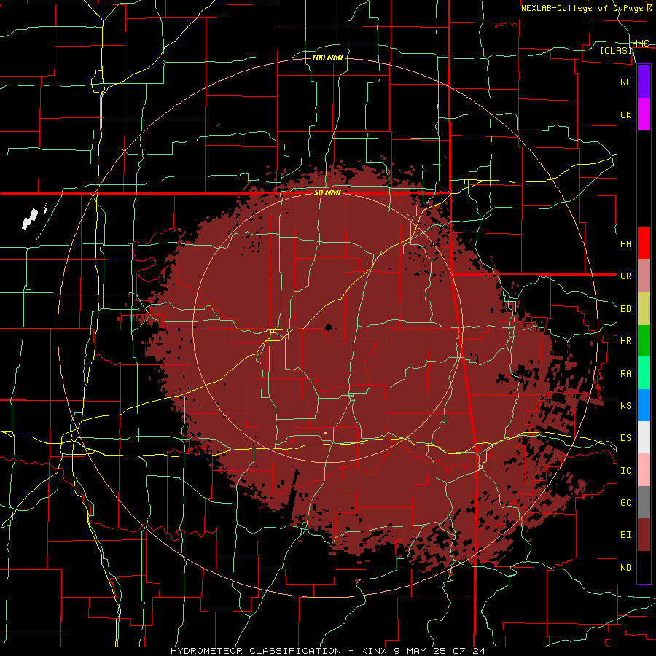656x656 pixels.
Task: Click the UK legend label
Action: click(x=625, y=114)
